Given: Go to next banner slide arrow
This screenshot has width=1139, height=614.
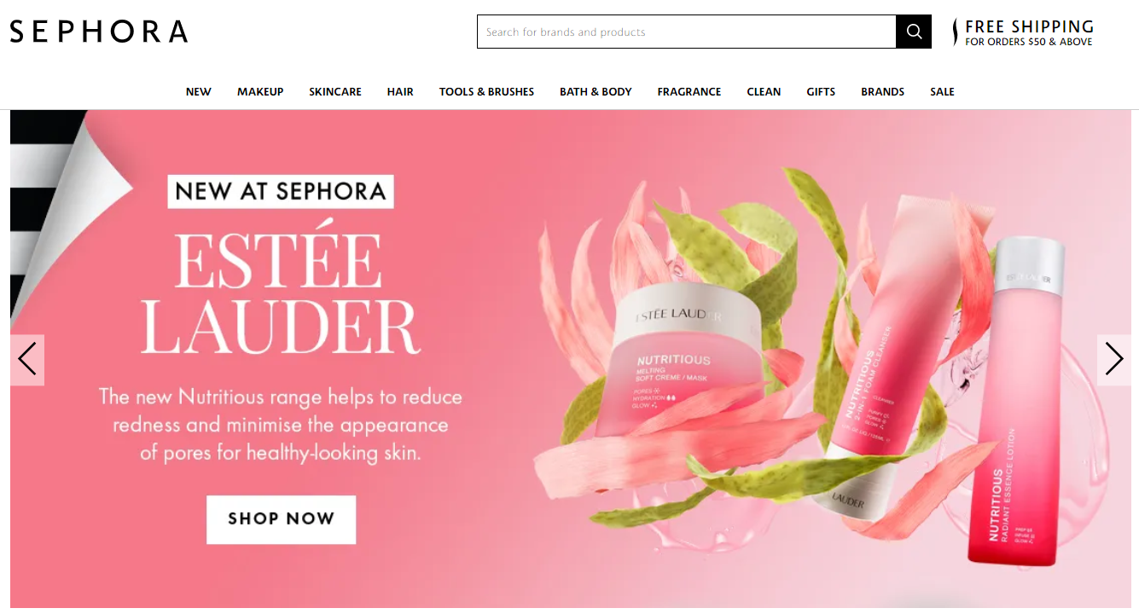Looking at the screenshot, I should (1113, 359).
